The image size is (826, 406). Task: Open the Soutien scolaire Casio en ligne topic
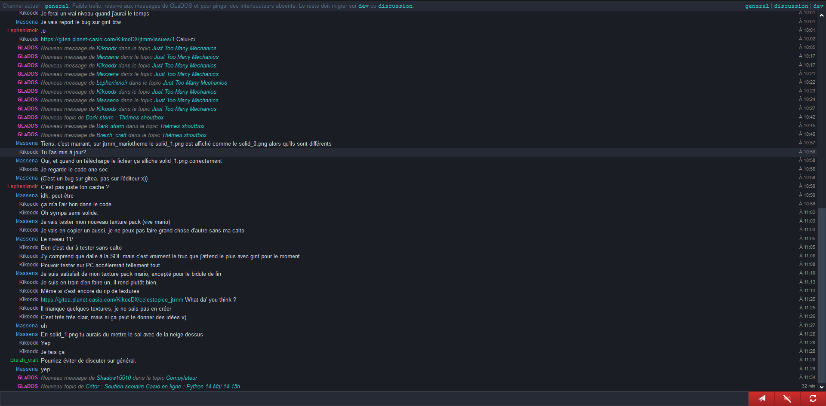pyautogui.click(x=172, y=387)
